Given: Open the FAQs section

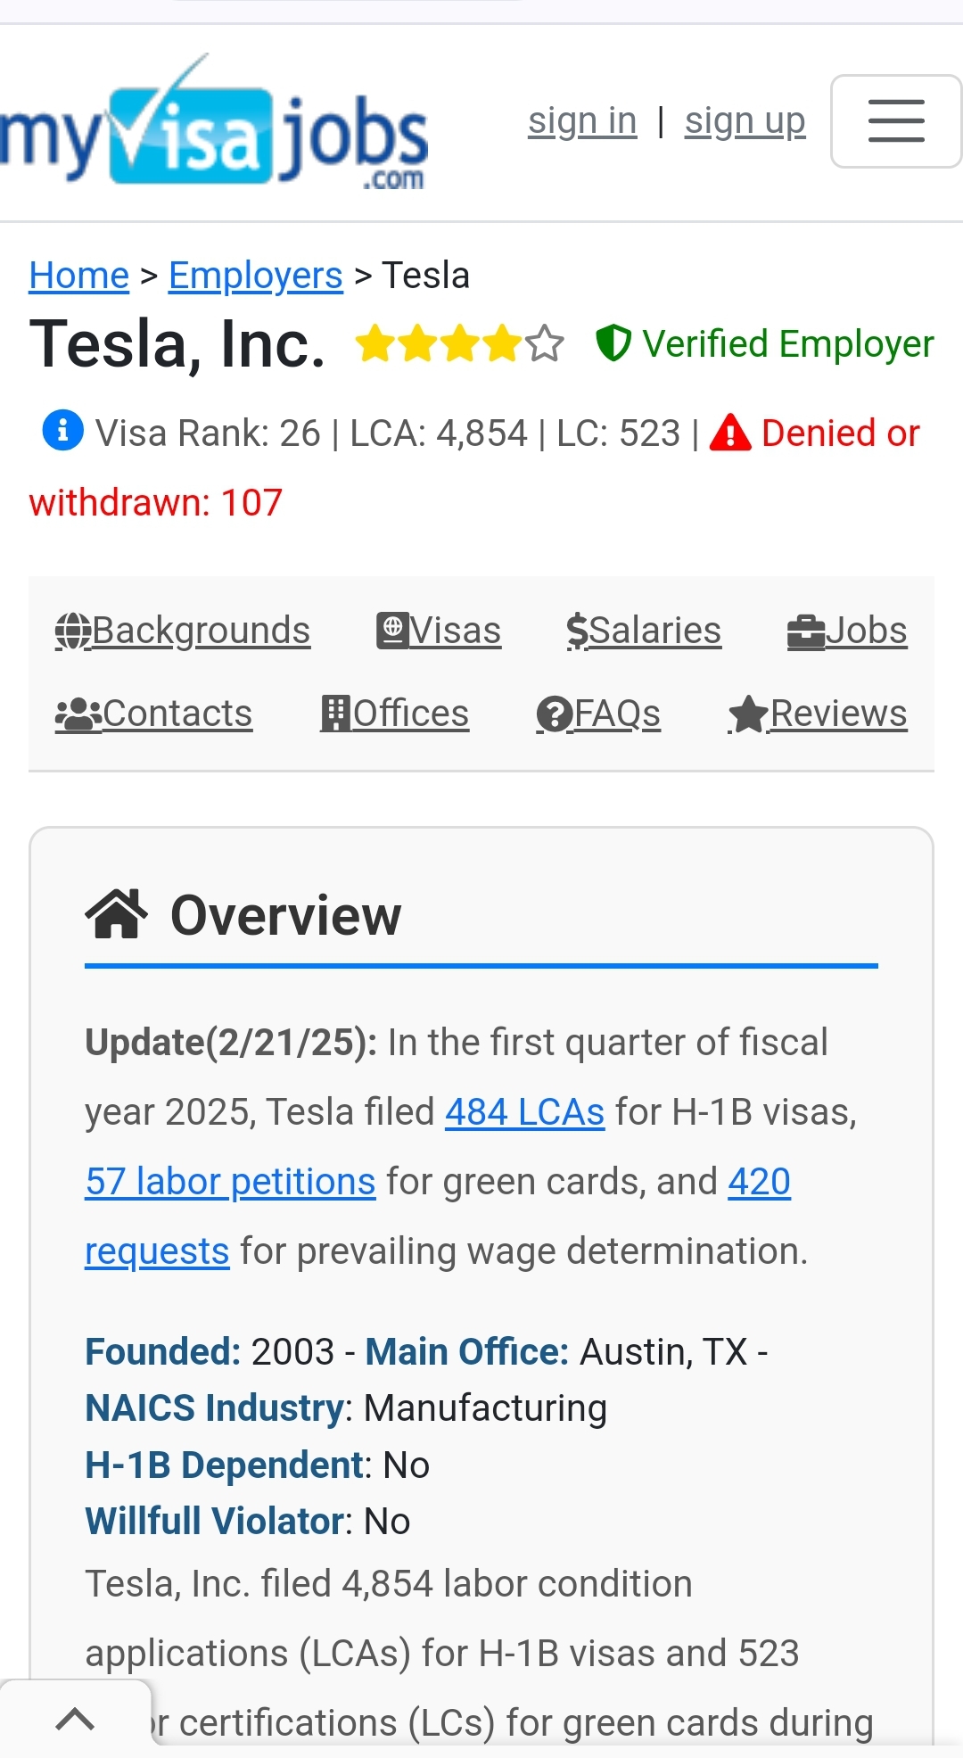Looking at the screenshot, I should (x=598, y=714).
